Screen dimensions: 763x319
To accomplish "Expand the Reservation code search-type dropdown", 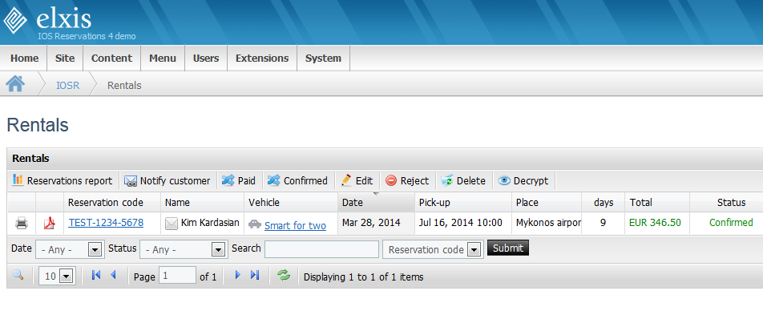I will [433, 249].
